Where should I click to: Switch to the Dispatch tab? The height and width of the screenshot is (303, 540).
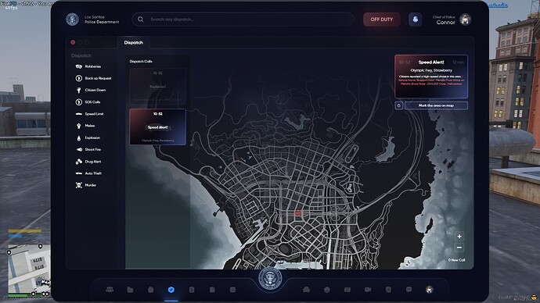[x=133, y=43]
